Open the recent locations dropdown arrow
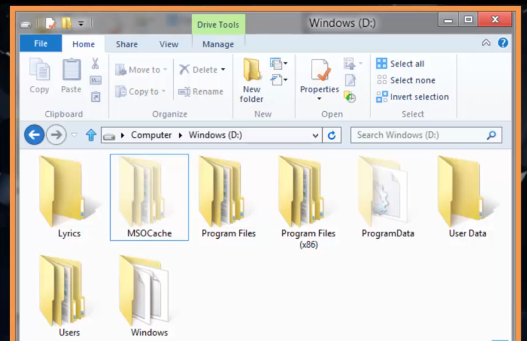The image size is (527, 341). (x=74, y=135)
